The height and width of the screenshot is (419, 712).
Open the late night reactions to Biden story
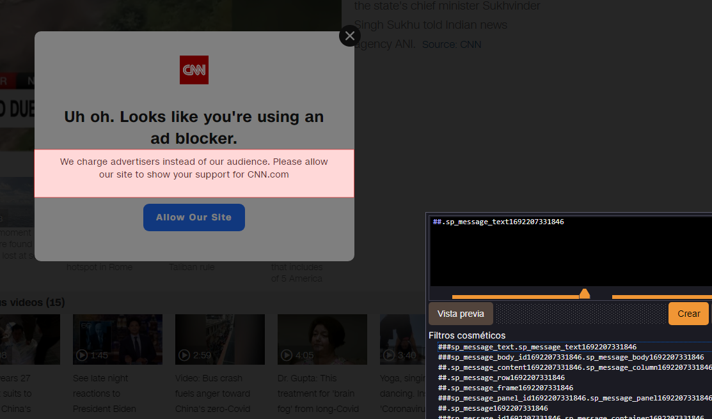(x=100, y=393)
